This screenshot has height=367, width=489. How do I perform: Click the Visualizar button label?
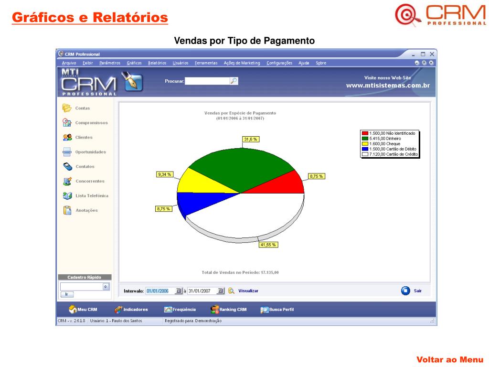pos(248,291)
